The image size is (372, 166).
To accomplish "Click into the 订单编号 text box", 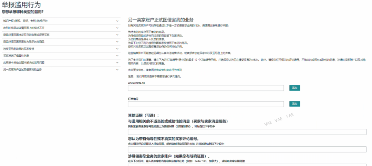I will click(206, 104).
